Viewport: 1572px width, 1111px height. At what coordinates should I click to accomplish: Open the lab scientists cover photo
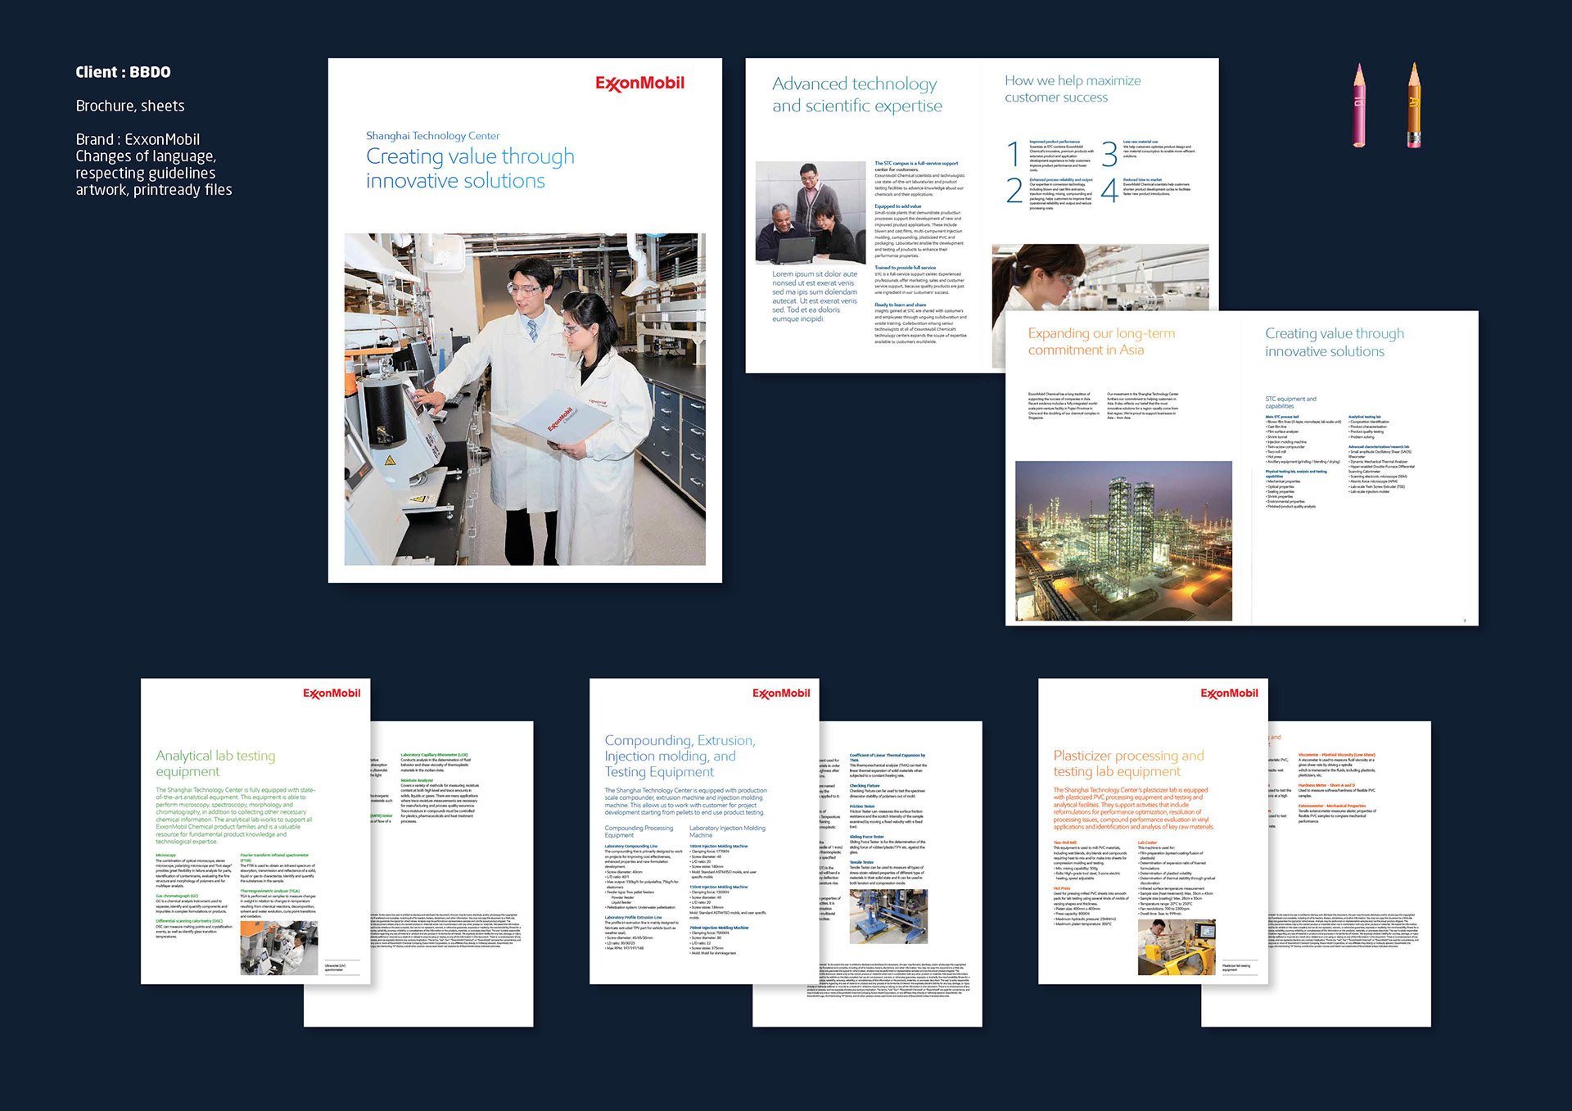click(x=525, y=400)
